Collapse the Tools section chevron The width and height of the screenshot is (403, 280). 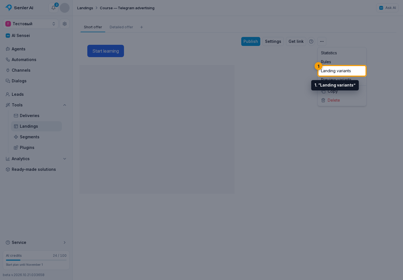[65, 105]
